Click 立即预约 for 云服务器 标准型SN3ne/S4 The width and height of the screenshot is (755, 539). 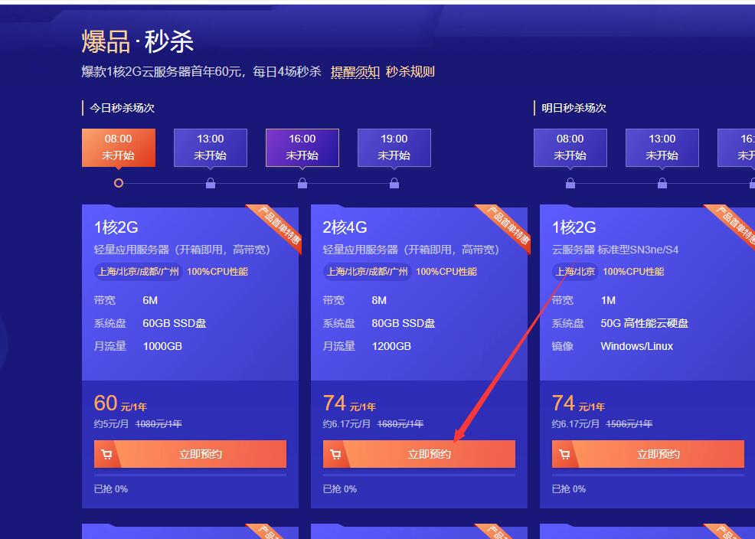pyautogui.click(x=648, y=454)
